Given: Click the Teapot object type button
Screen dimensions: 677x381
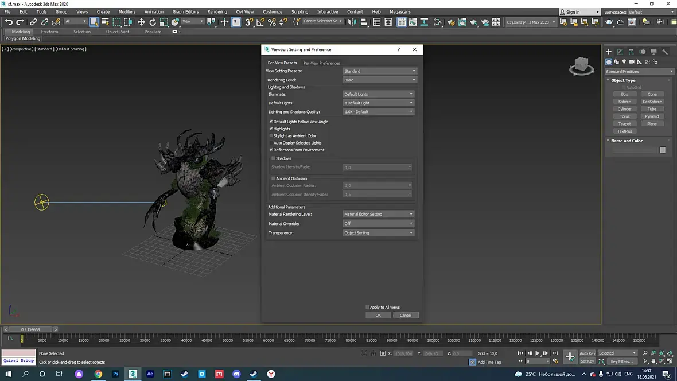Looking at the screenshot, I should pyautogui.click(x=624, y=124).
